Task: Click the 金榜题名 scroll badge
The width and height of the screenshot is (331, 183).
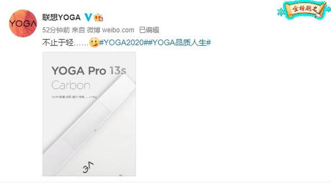Action: point(304,10)
